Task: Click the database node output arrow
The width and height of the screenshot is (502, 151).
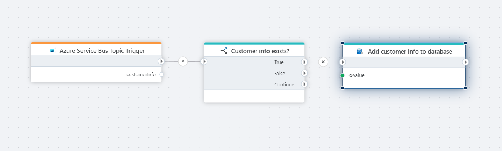Action: coord(466,62)
